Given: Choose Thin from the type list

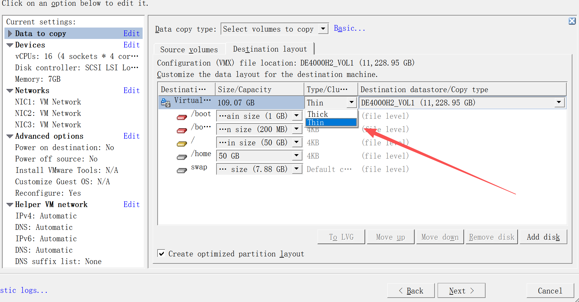Looking at the screenshot, I should click(331, 123).
